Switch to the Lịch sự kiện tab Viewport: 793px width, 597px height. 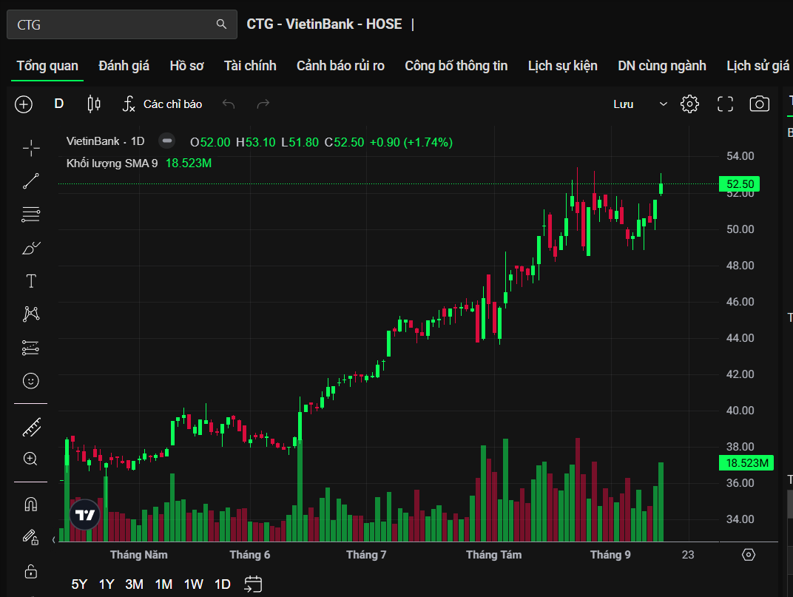pyautogui.click(x=562, y=66)
